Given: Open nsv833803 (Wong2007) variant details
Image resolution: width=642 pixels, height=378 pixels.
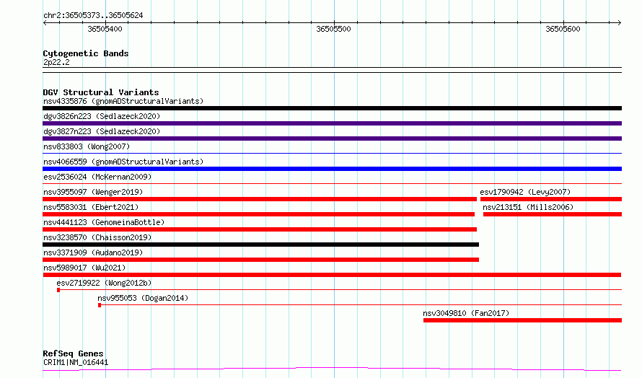Looking at the screenshot, I should (87, 146).
